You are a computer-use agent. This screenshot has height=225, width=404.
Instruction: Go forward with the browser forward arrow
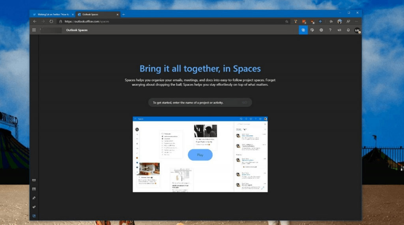pos(43,21)
